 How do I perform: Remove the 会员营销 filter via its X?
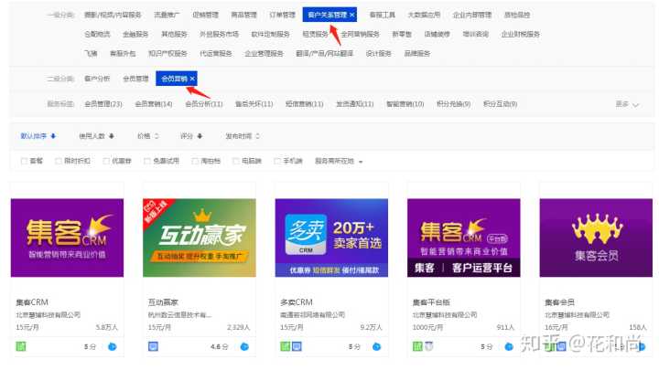pyautogui.click(x=192, y=79)
